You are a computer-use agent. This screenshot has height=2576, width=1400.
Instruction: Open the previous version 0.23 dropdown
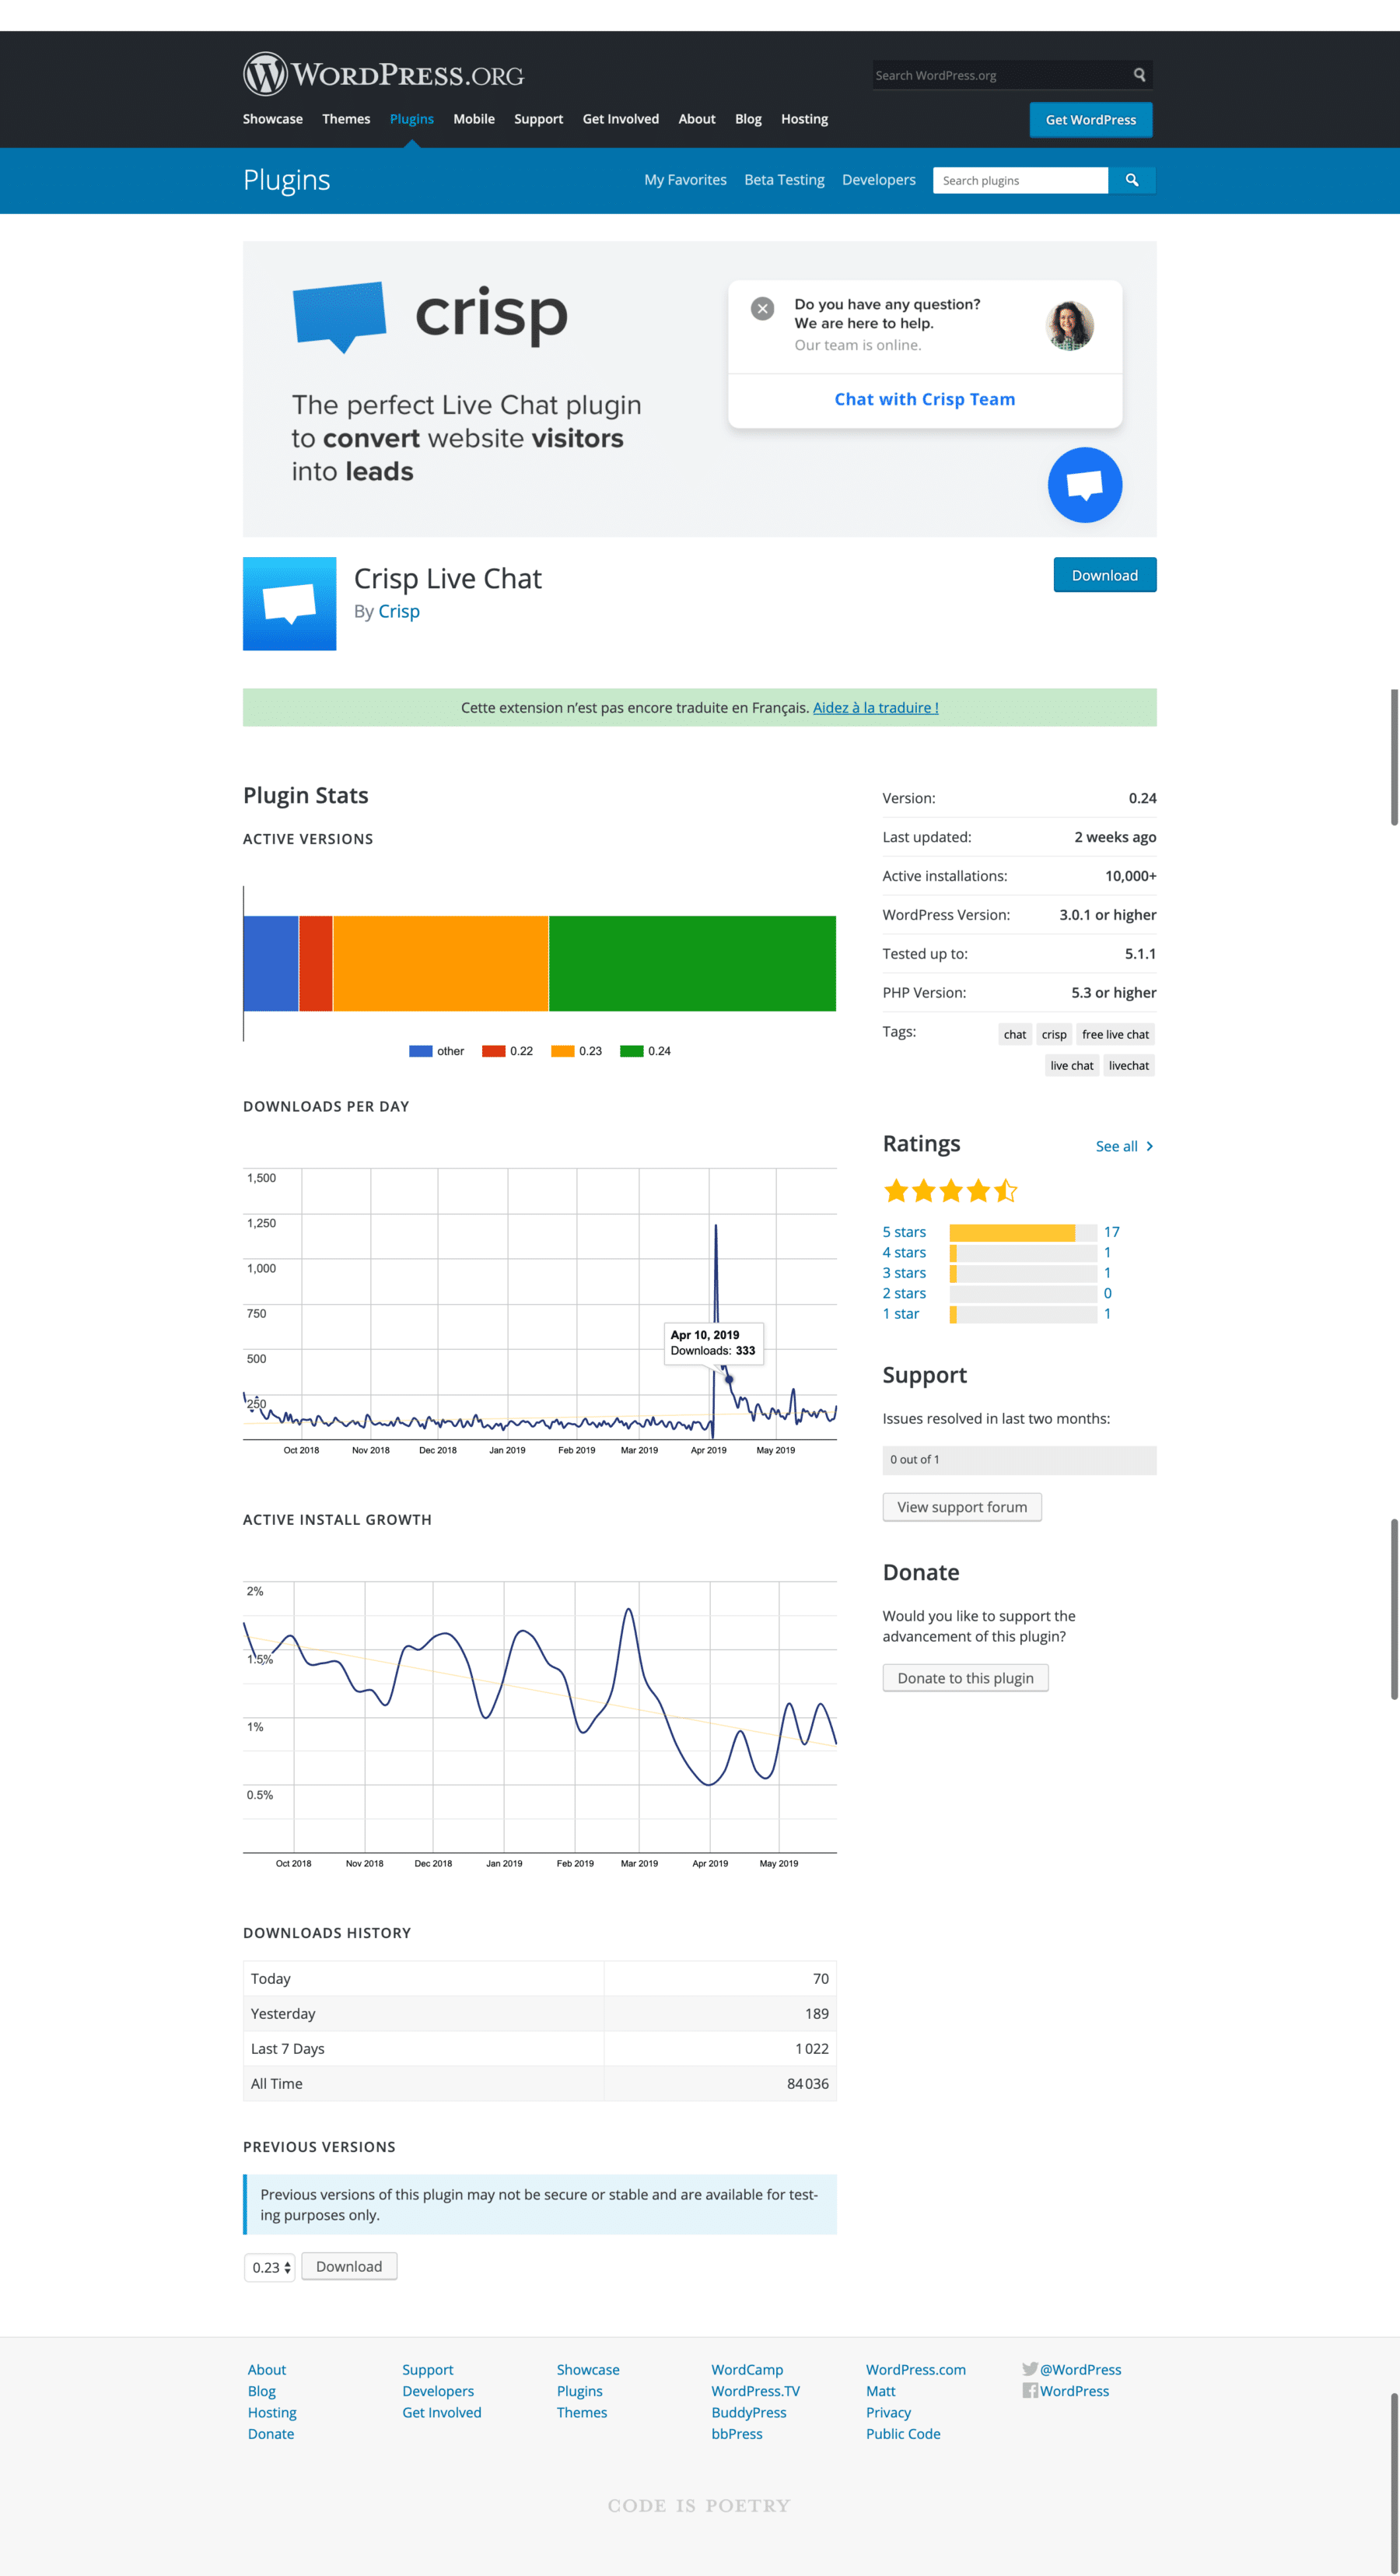pos(270,2267)
